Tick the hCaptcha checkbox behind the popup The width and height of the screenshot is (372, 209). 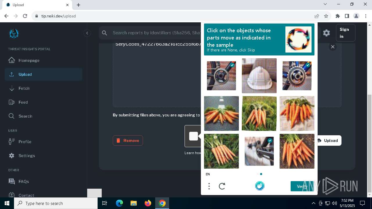(x=193, y=136)
